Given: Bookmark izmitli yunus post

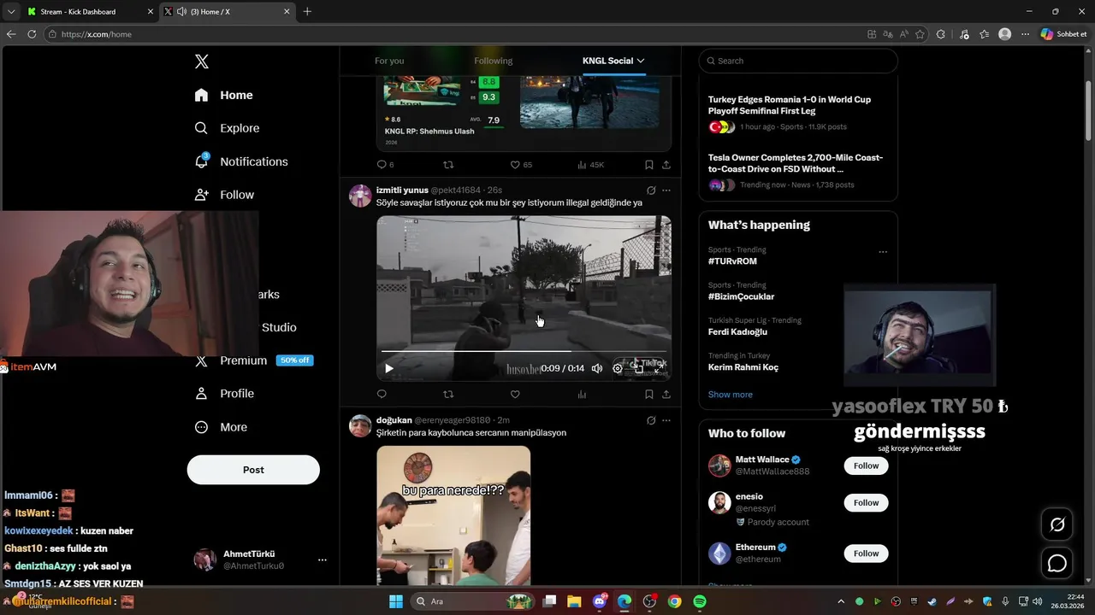Looking at the screenshot, I should (x=648, y=395).
